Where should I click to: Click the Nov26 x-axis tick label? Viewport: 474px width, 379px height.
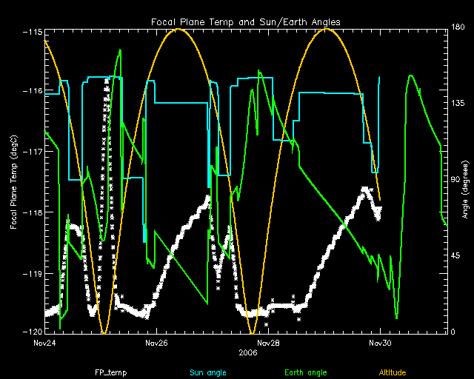click(156, 343)
